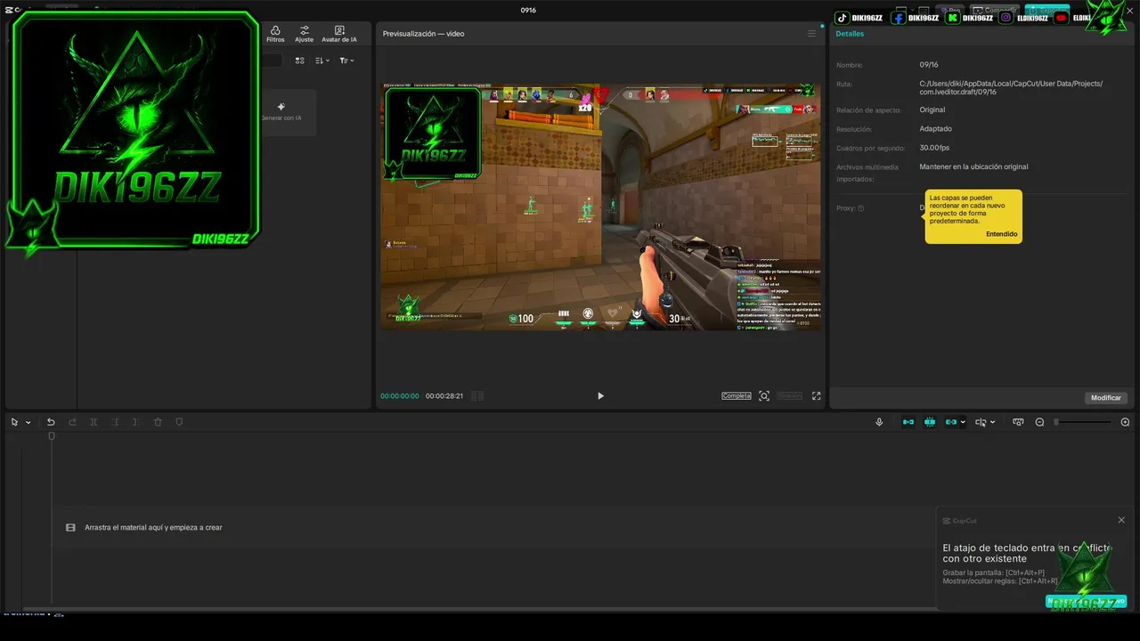Click the Relación de aspecto 'Original' value
This screenshot has height=641, width=1140.
(x=932, y=110)
